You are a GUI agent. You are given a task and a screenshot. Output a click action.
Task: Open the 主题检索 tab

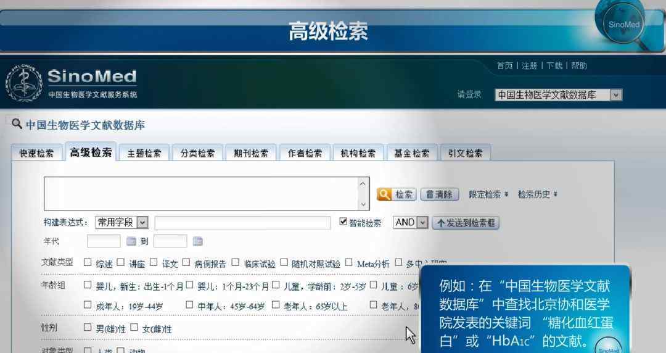144,153
